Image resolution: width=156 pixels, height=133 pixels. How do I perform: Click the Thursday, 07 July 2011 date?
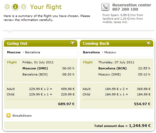click(x=116, y=62)
